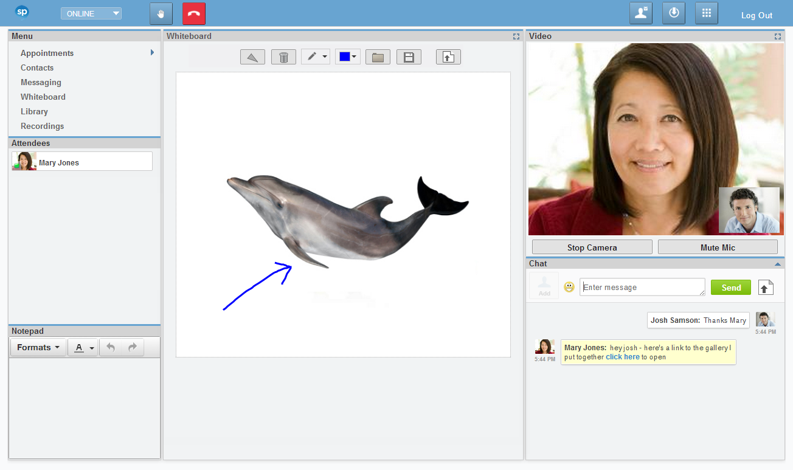Open the Formats dropdown in Notepad
This screenshot has height=470, width=793.
38,347
